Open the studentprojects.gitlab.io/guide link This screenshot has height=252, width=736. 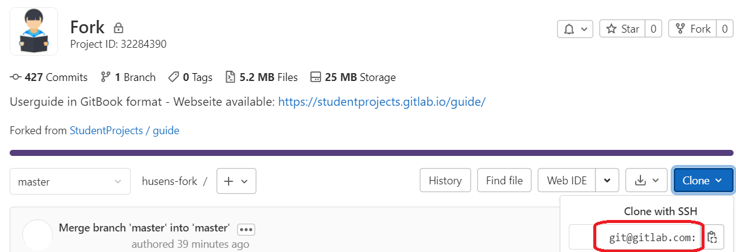coord(382,102)
